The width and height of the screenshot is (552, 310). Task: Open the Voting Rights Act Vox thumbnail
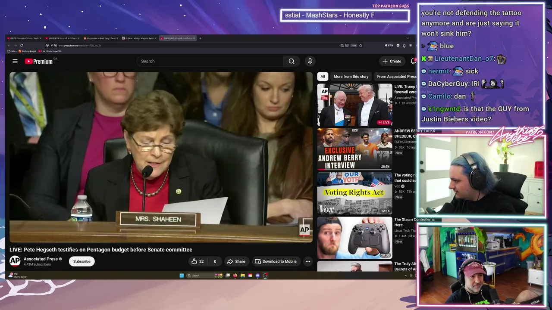click(x=354, y=193)
